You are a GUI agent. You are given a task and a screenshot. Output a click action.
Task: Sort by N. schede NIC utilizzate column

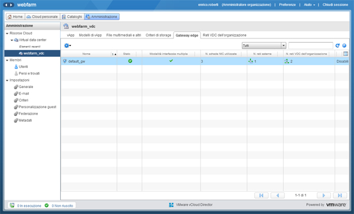[x=221, y=54]
